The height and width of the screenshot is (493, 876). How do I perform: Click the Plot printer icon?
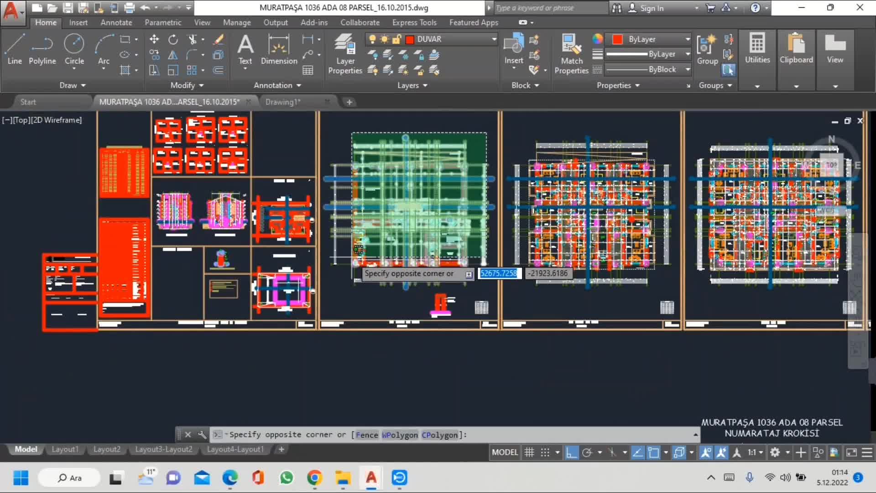pos(130,8)
